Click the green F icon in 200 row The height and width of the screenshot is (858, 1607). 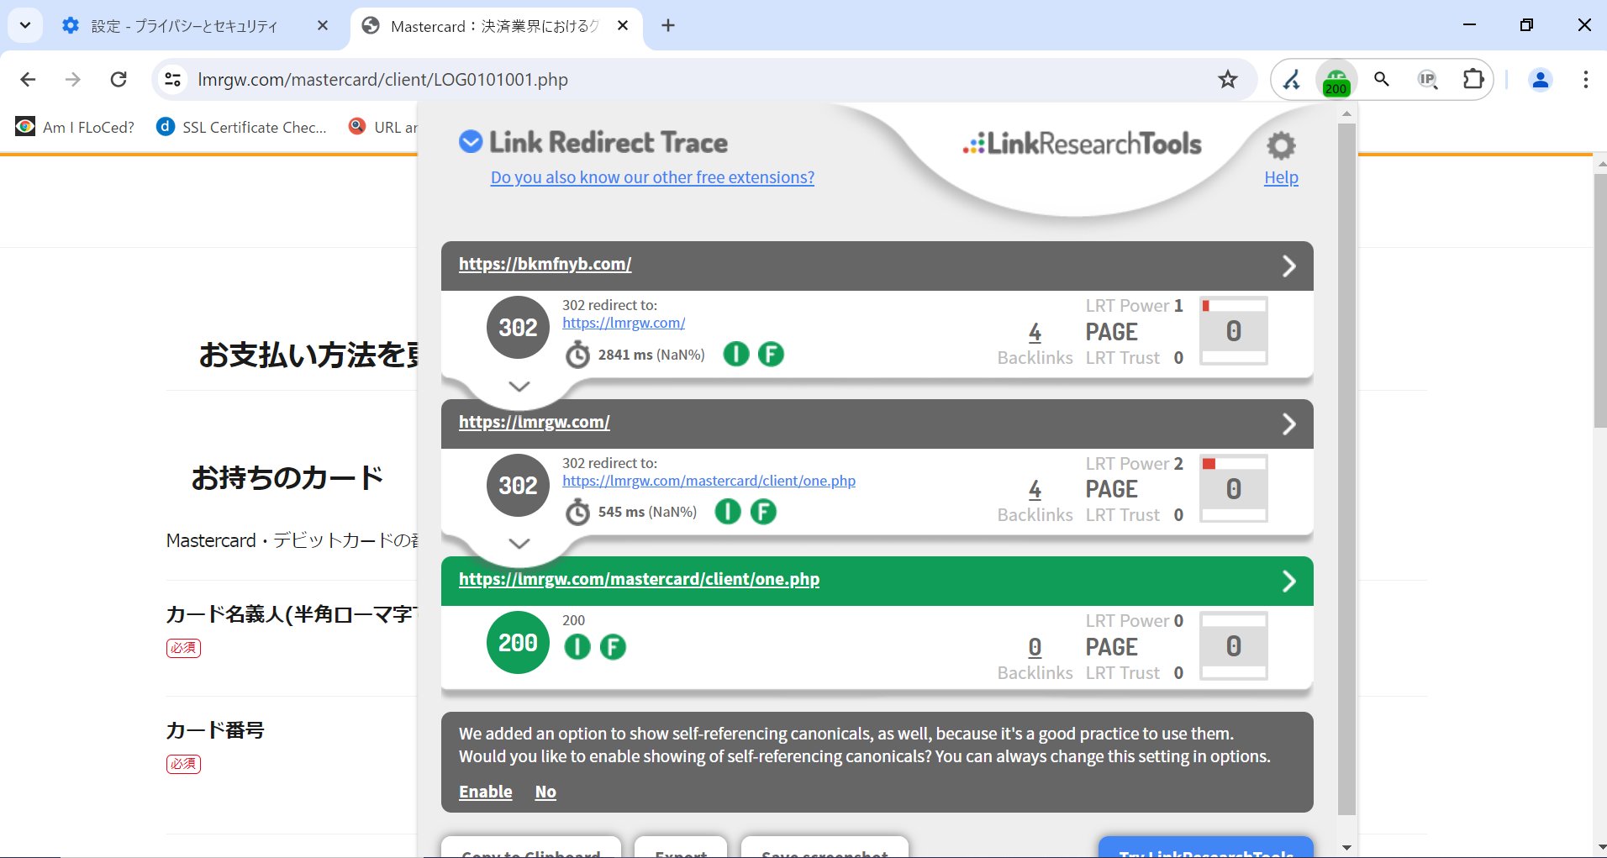[x=613, y=646]
